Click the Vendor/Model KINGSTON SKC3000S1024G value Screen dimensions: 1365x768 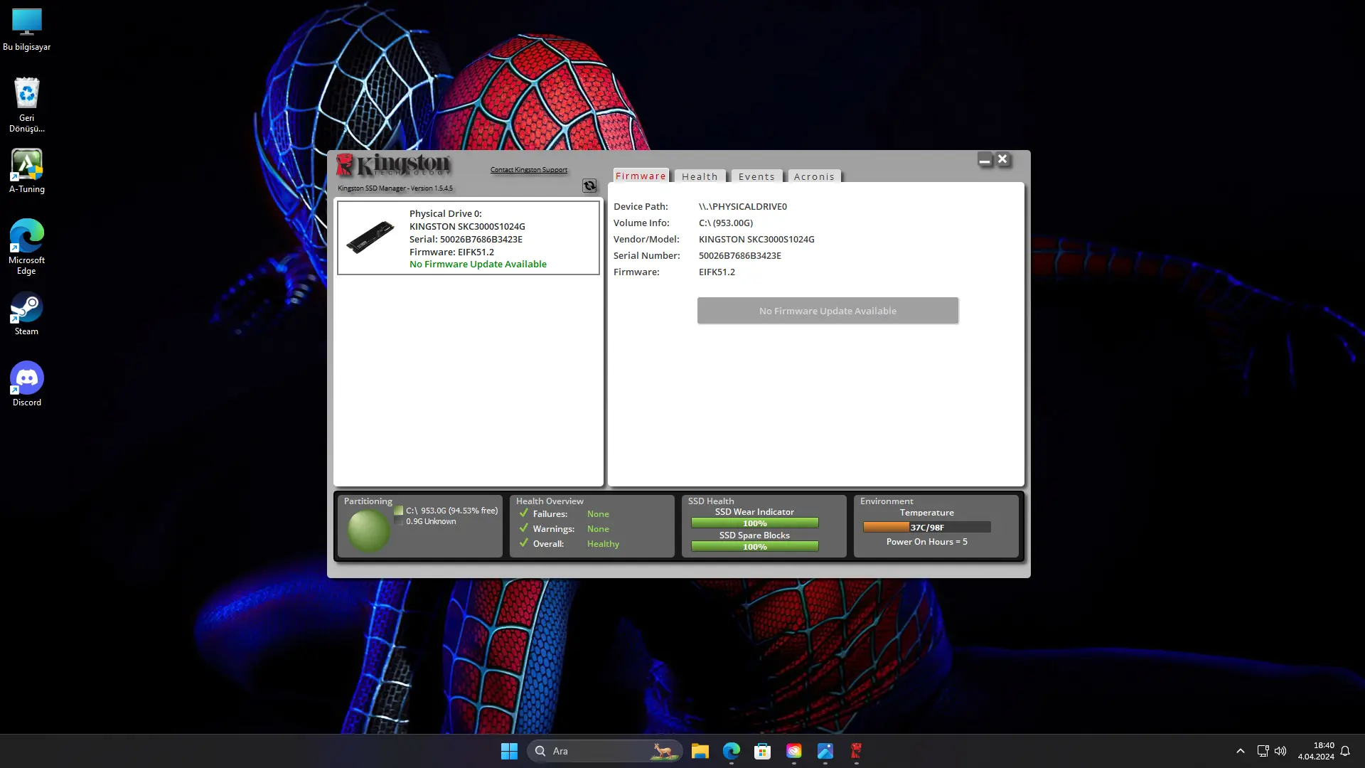[x=756, y=239]
